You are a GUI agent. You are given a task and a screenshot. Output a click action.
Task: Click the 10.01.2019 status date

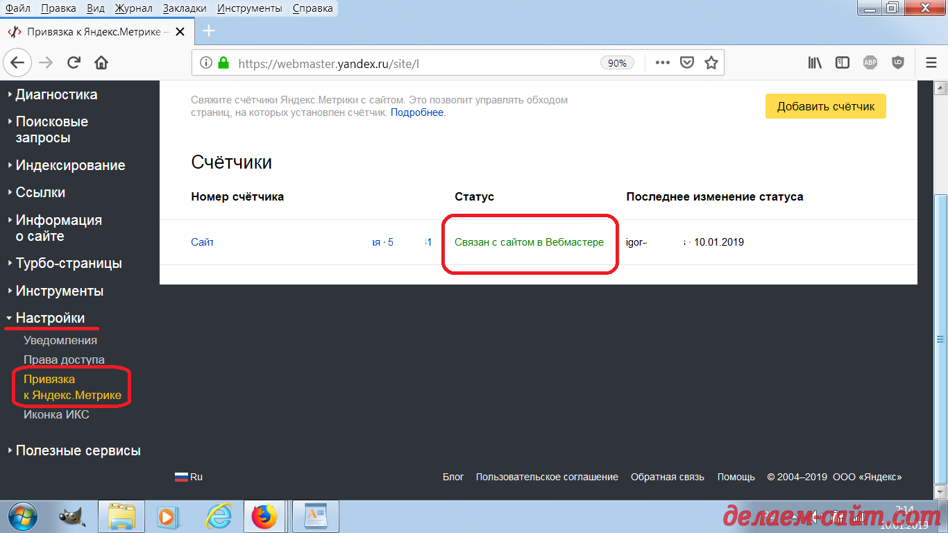pos(719,242)
